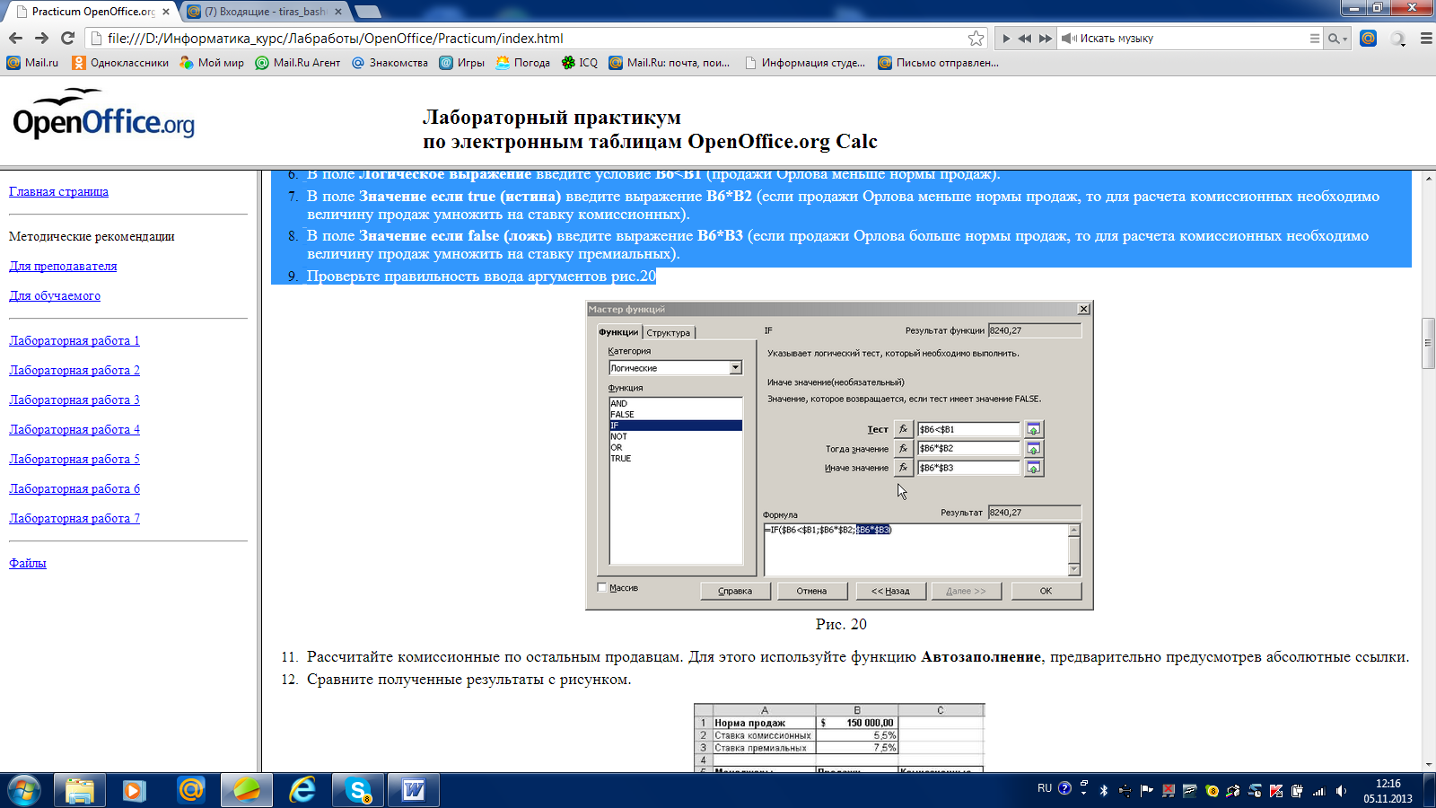Open Microsoft Word from the taskbar
Viewport: 1436px width, 808px height.
[x=414, y=790]
